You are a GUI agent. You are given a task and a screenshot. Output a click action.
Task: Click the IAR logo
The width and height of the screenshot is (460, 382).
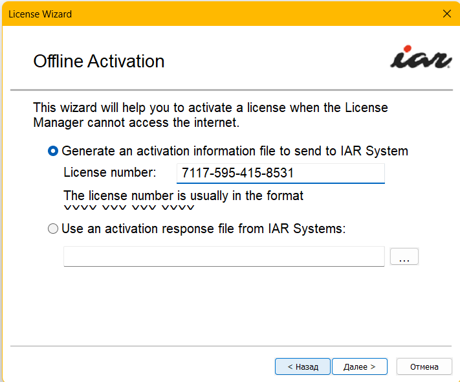click(x=421, y=57)
